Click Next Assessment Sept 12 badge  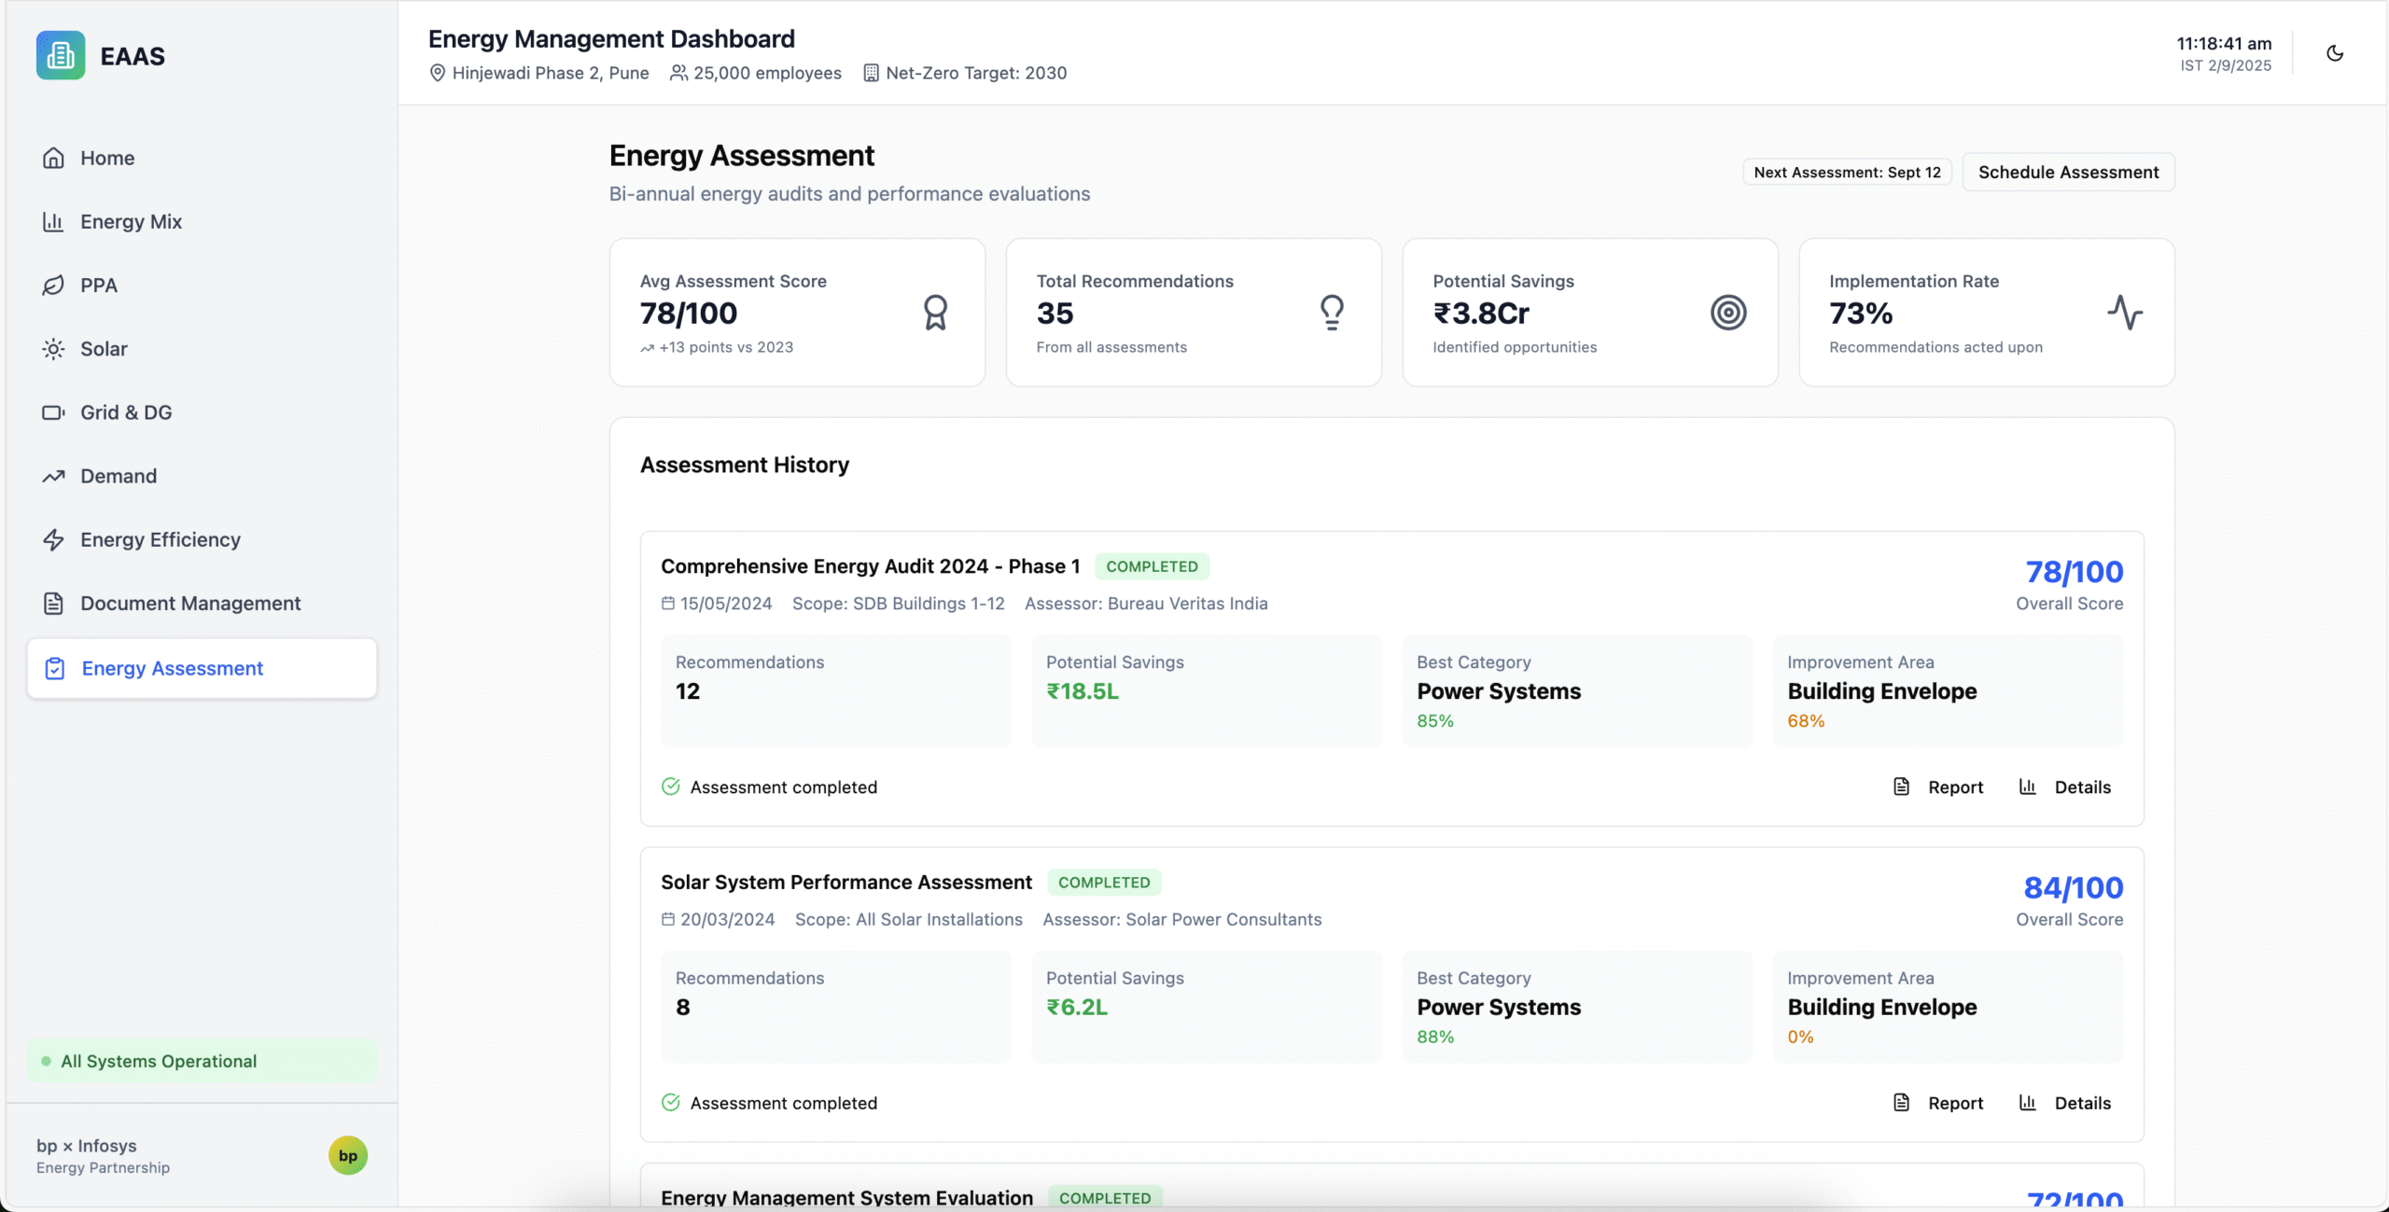click(x=1847, y=172)
